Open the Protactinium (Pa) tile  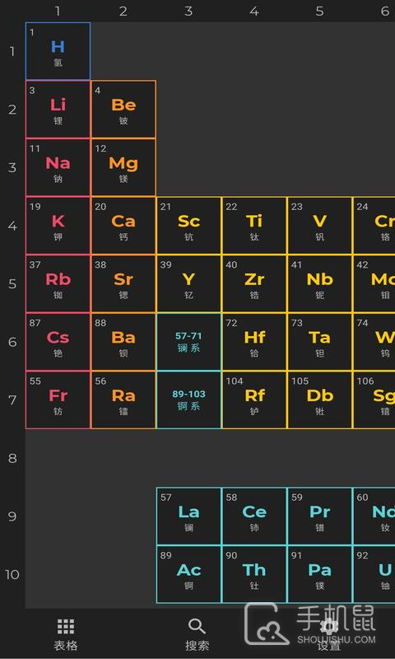click(320, 574)
